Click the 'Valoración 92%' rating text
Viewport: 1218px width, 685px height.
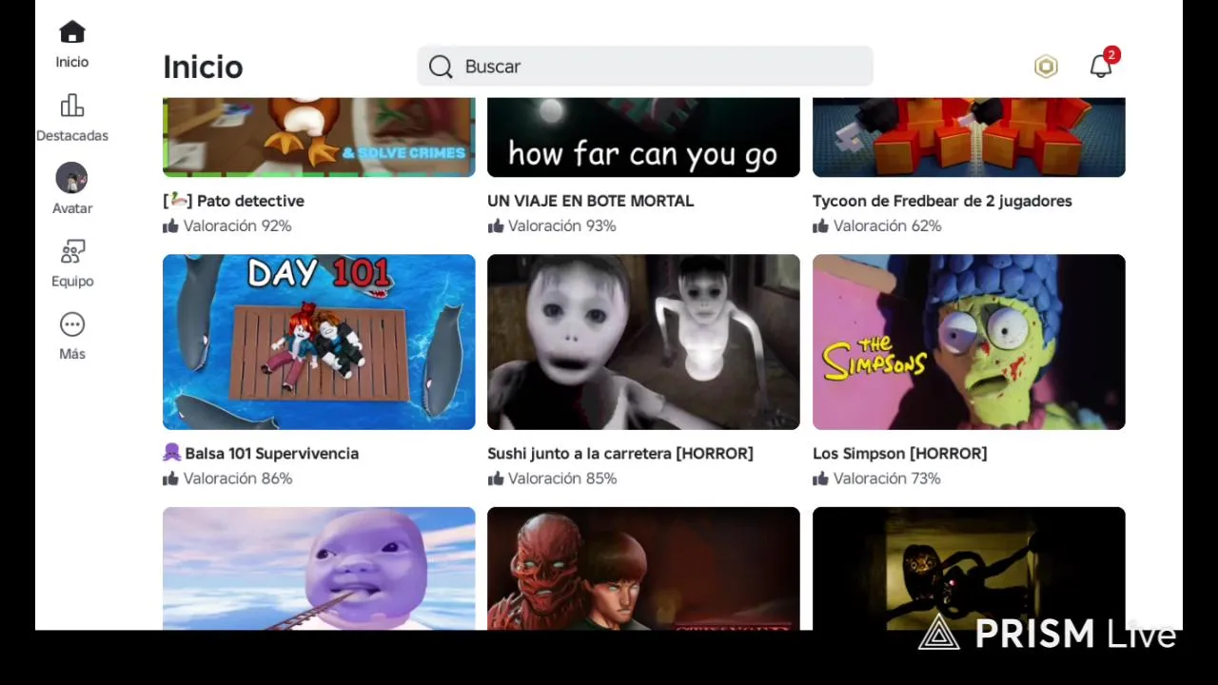pyautogui.click(x=237, y=226)
